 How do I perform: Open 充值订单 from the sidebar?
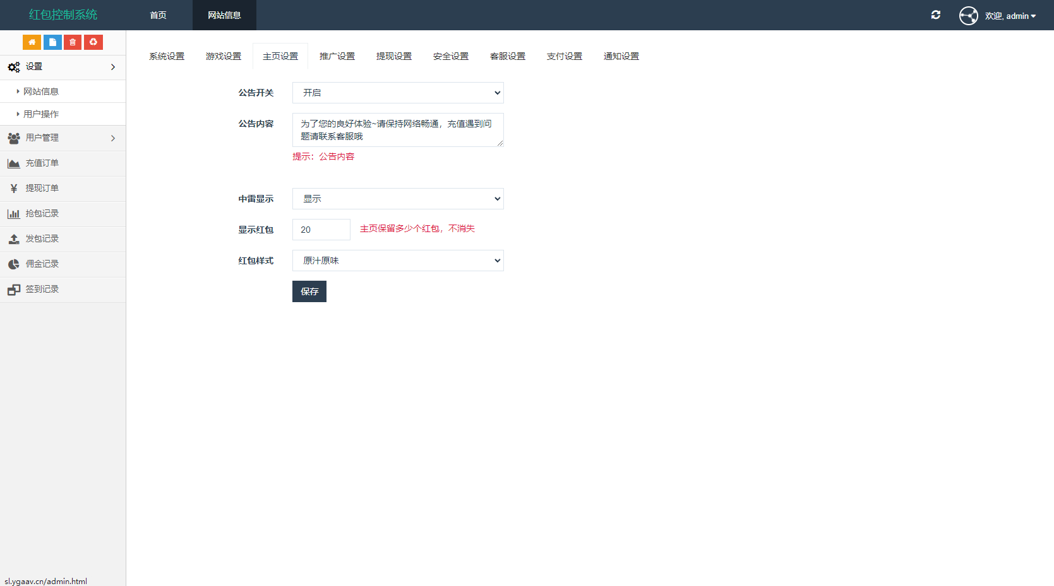[42, 163]
